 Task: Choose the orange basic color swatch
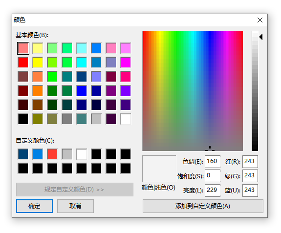(38, 91)
